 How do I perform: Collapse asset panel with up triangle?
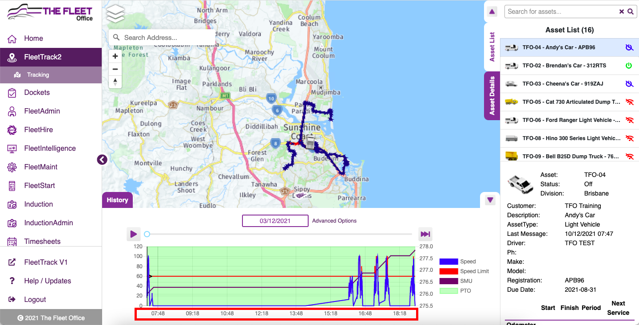click(492, 12)
